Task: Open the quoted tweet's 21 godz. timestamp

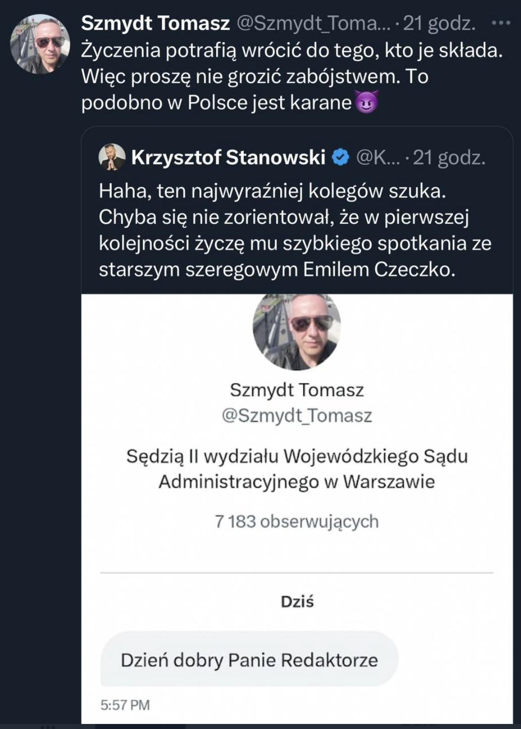Action: [x=449, y=158]
